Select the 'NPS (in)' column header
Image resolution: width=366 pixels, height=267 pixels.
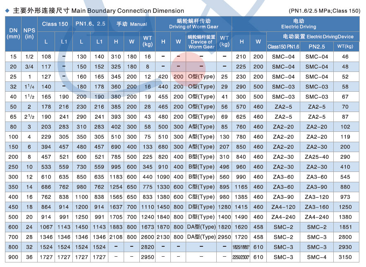(29, 33)
